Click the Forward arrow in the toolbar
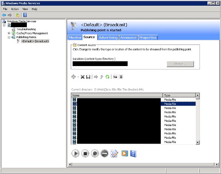221x174 pixels. (10, 15)
